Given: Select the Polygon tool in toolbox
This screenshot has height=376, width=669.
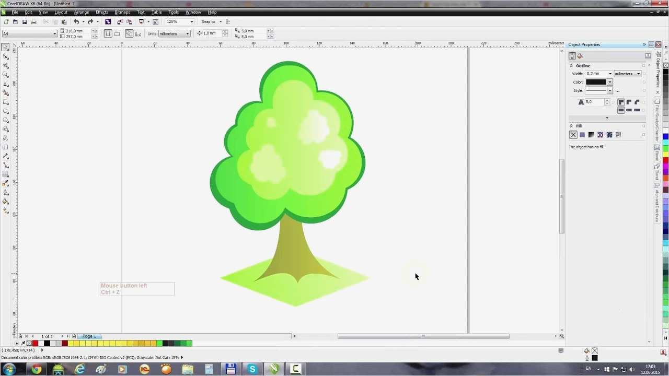Looking at the screenshot, I should click(x=6, y=120).
